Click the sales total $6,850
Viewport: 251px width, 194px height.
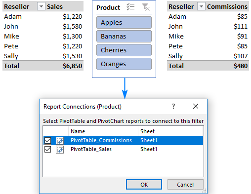coord(72,66)
